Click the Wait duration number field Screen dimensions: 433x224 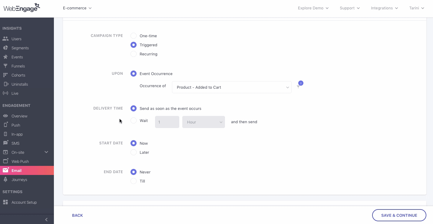[x=167, y=122]
